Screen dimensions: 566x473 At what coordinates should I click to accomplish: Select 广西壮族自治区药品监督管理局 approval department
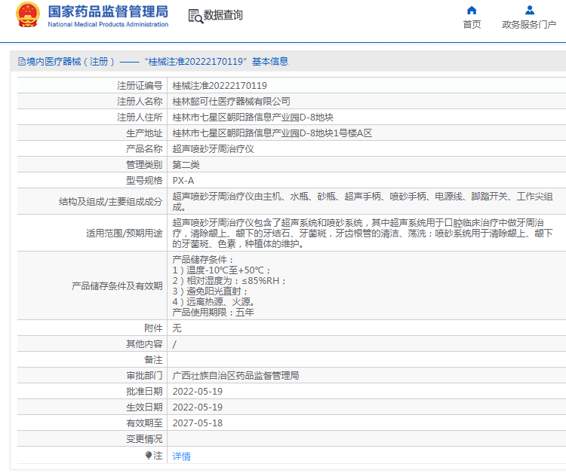235,376
